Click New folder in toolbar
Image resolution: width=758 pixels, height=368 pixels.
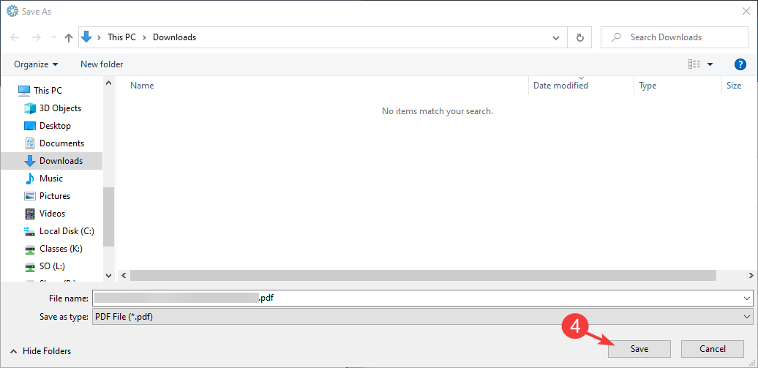[x=102, y=64]
